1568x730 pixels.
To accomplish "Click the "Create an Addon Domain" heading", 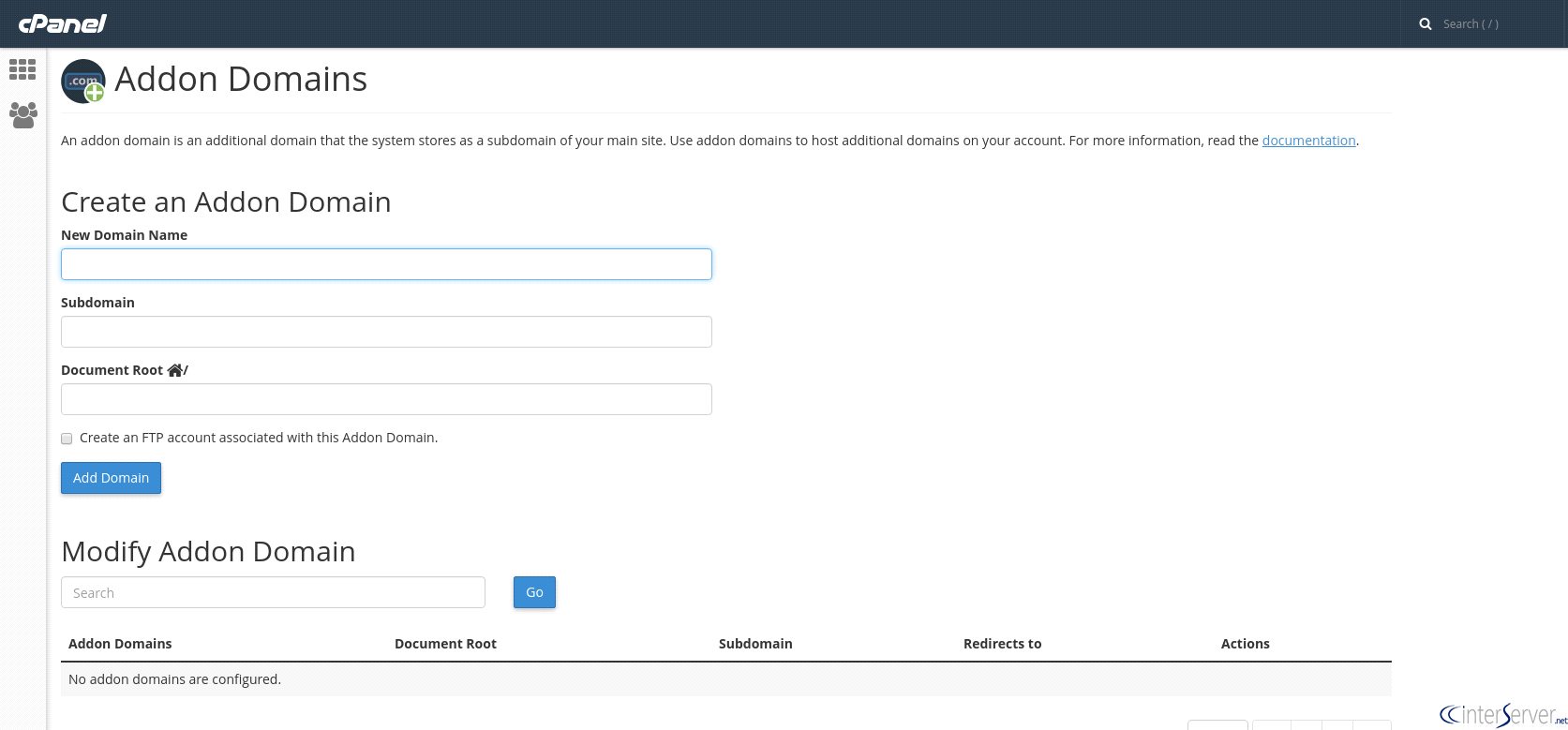I will pyautogui.click(x=226, y=202).
